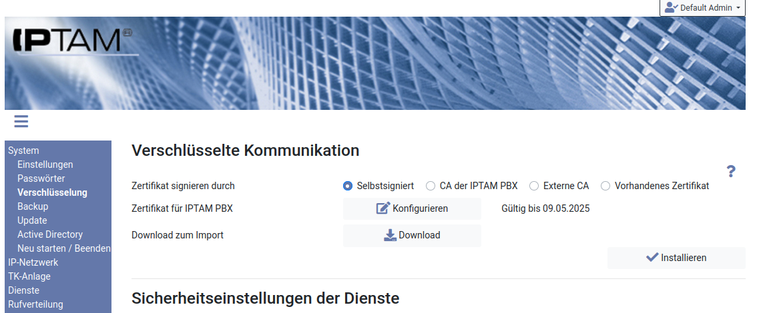
Task: Click the Download arrow icon
Action: click(x=390, y=235)
